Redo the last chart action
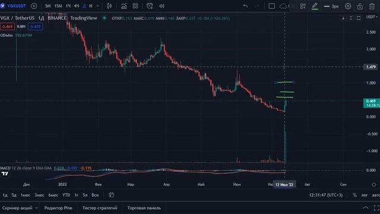 click(x=257, y=6)
